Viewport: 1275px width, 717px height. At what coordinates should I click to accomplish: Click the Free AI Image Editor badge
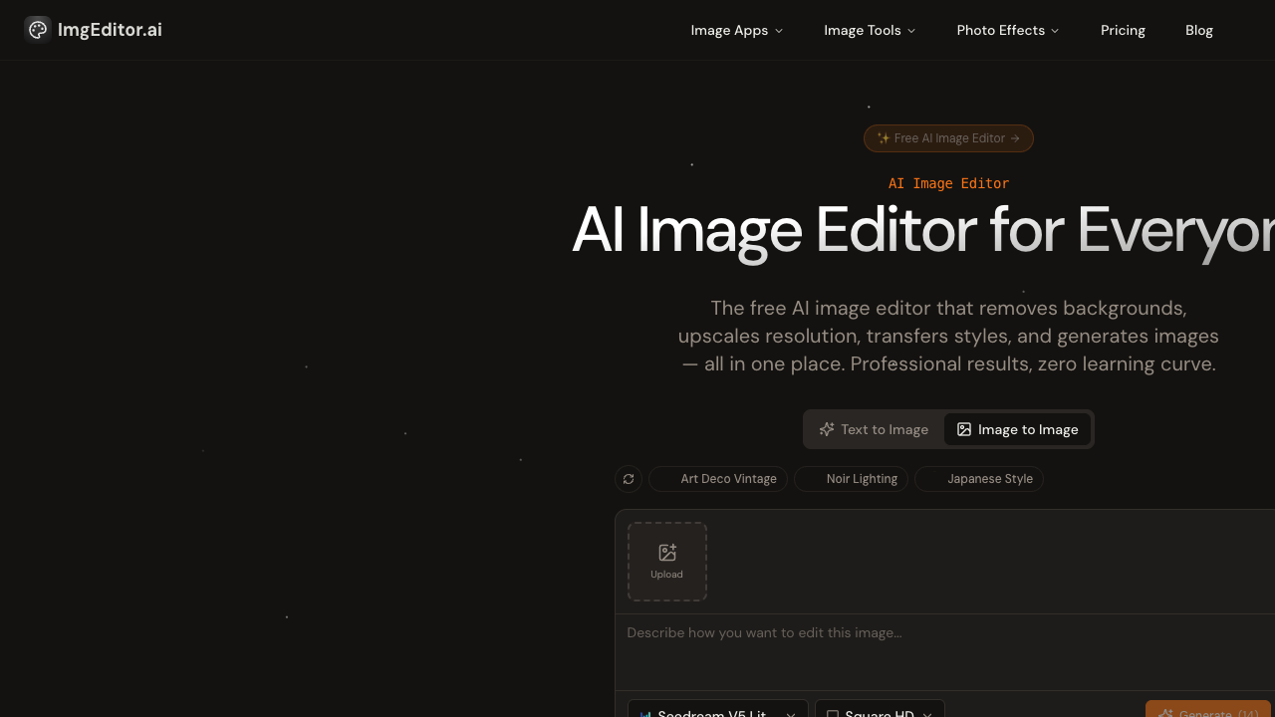click(x=948, y=138)
